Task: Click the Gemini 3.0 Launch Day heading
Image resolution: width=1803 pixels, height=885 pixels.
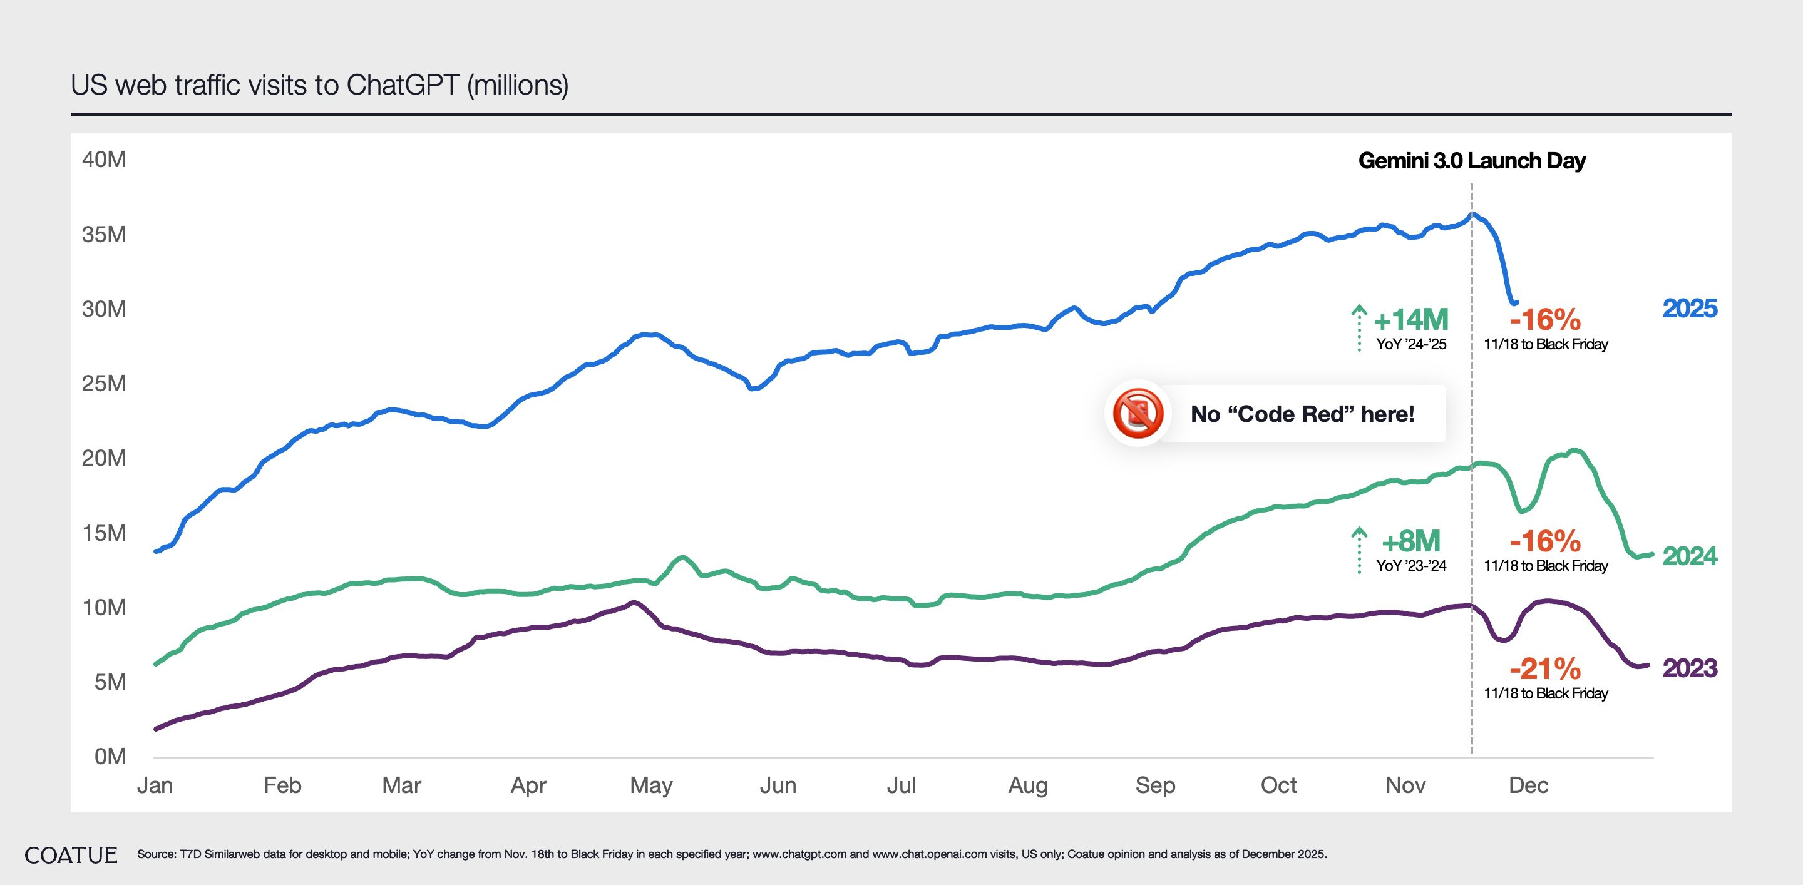Action: [1471, 161]
